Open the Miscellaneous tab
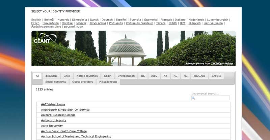The image size is (270, 140). [108, 82]
